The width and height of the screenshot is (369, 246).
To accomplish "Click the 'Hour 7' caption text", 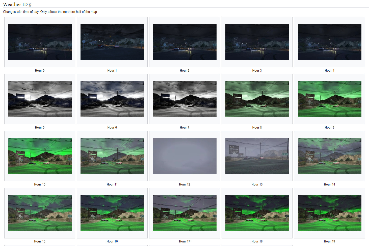I will coord(184,128).
